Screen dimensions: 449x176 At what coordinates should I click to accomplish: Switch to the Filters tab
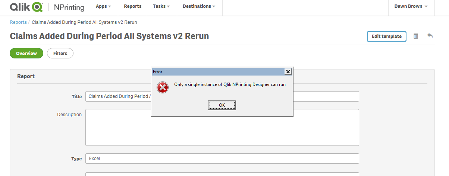[x=60, y=54]
